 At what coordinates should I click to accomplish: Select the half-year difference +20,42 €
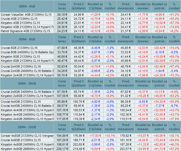(x=160, y=48)
